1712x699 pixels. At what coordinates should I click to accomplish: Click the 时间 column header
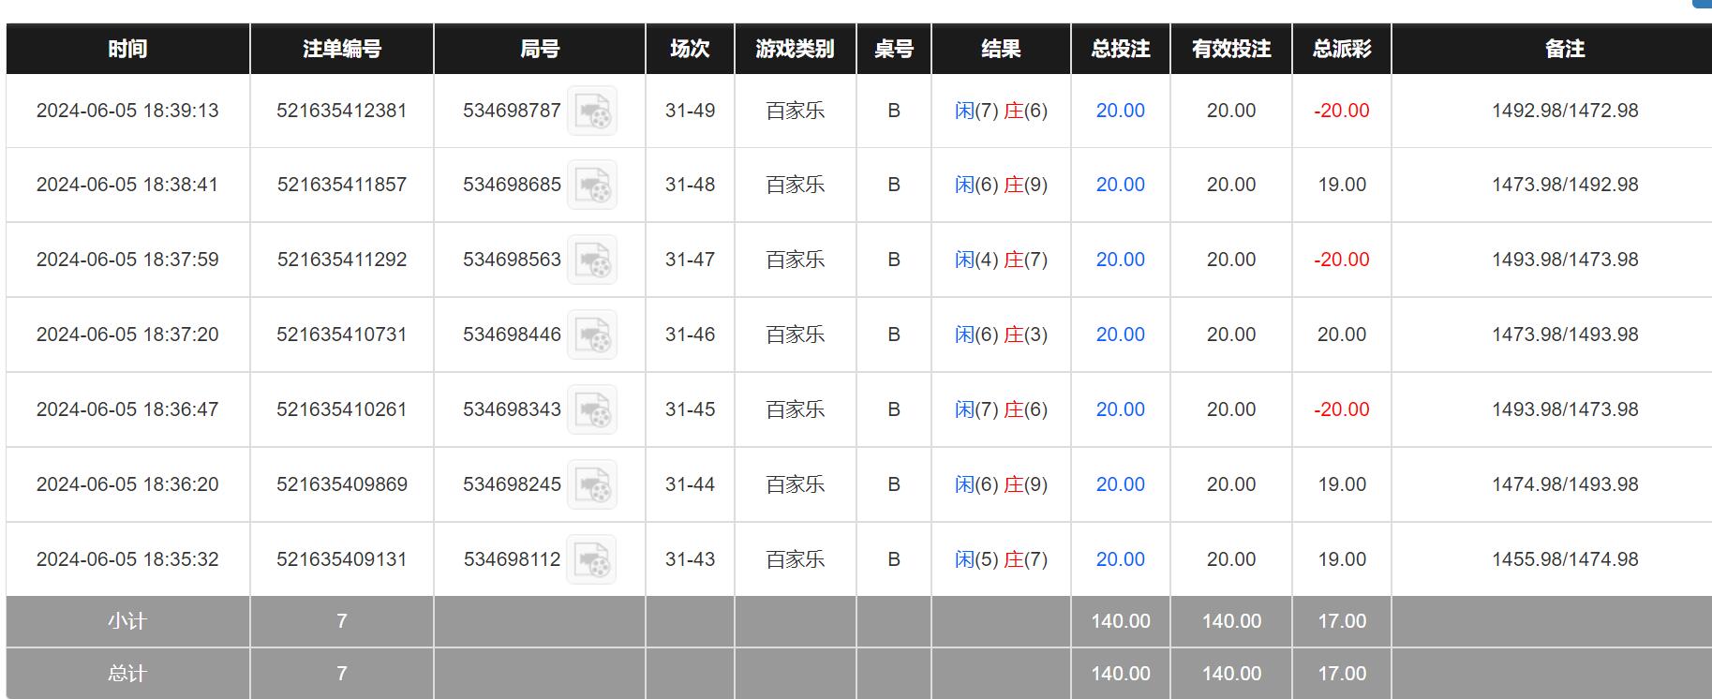coord(127,49)
